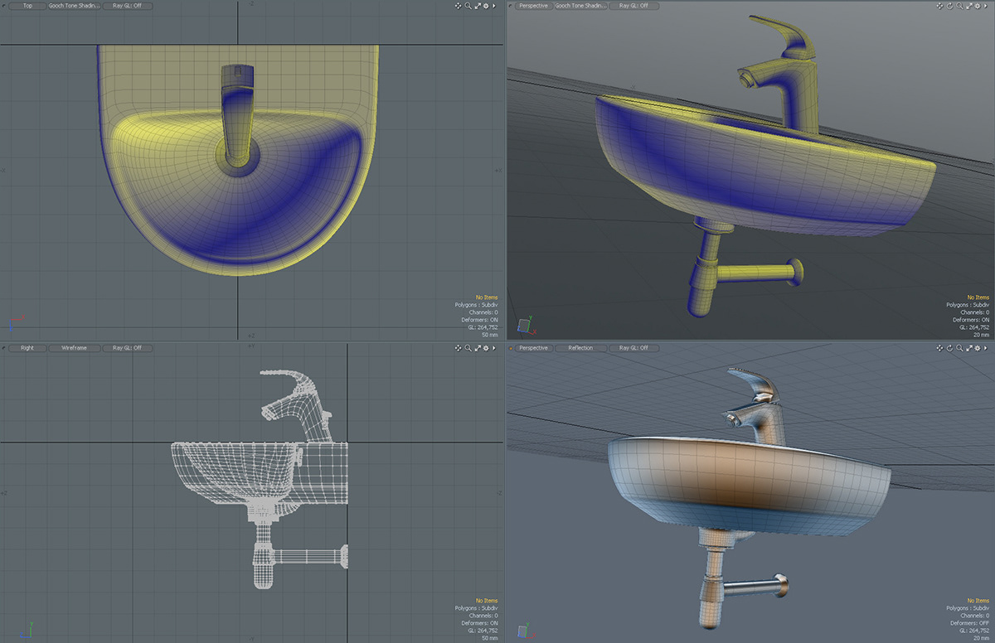This screenshot has height=643, width=995.
Task: Toggle Ray GL in the Reflection viewport
Action: [x=633, y=348]
